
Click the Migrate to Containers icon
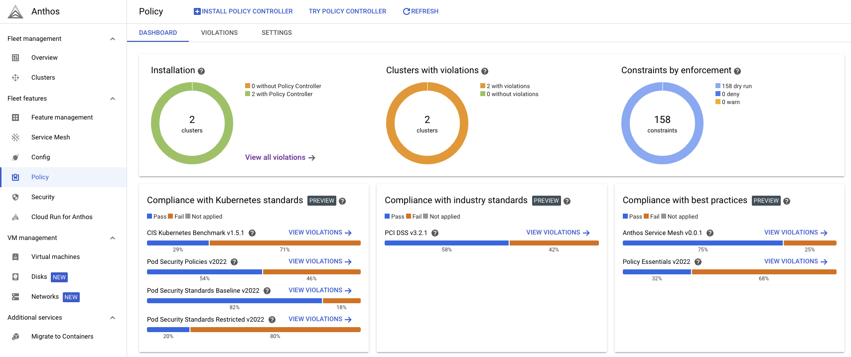tap(15, 337)
